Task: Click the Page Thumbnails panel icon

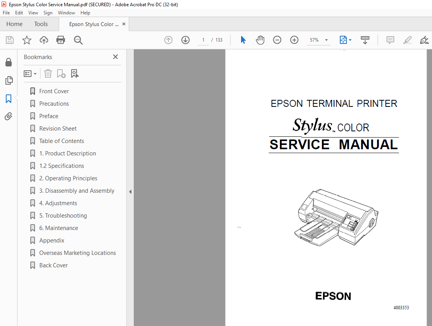Action: click(x=9, y=80)
